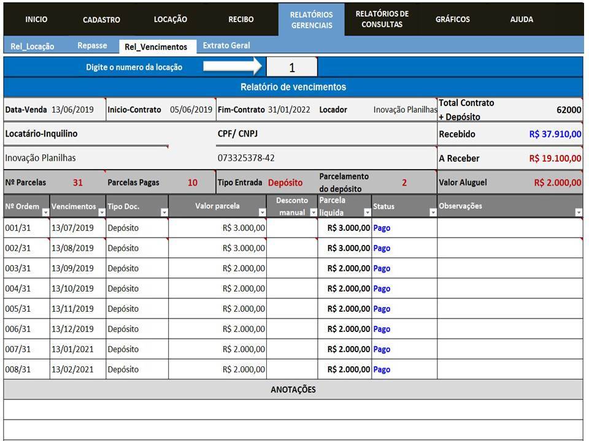The height and width of the screenshot is (441, 589).
Task: Select the Extrato Geral tab
Action: (226, 45)
